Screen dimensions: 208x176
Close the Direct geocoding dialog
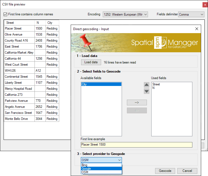click(x=196, y=29)
